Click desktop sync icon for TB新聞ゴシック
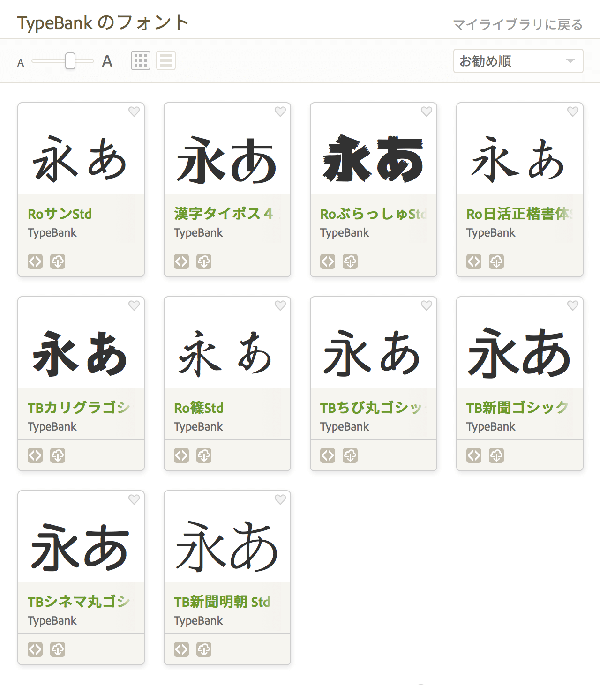The width and height of the screenshot is (600, 685). click(496, 455)
